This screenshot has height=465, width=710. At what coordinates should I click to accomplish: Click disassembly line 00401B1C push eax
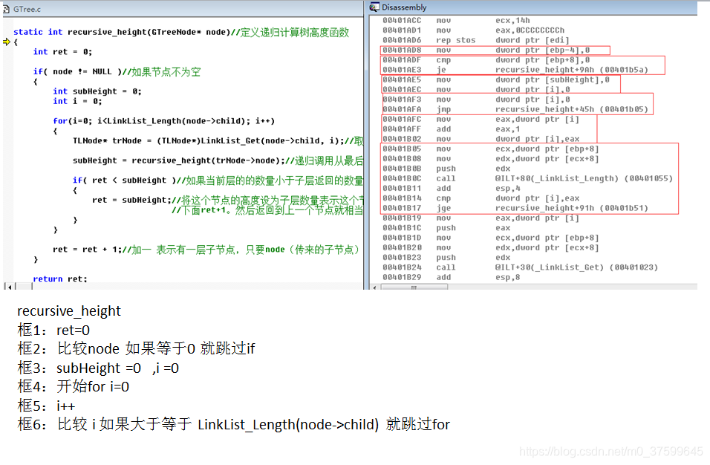point(446,228)
